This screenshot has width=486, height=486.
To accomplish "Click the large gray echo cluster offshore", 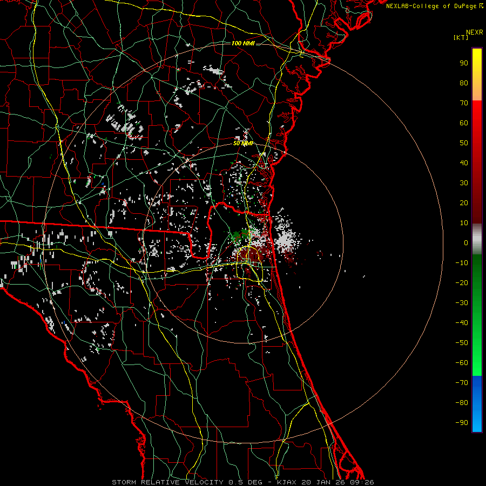I will click(x=285, y=239).
